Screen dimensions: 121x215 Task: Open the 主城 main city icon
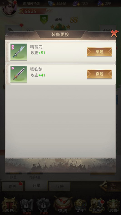[9, 205]
